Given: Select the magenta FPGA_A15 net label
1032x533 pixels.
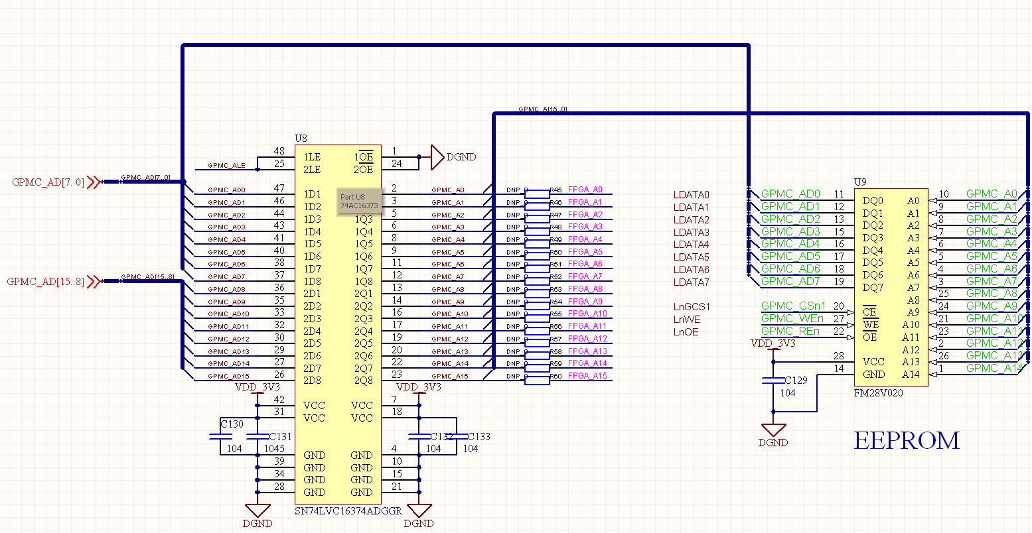Looking at the screenshot, I should tap(588, 376).
